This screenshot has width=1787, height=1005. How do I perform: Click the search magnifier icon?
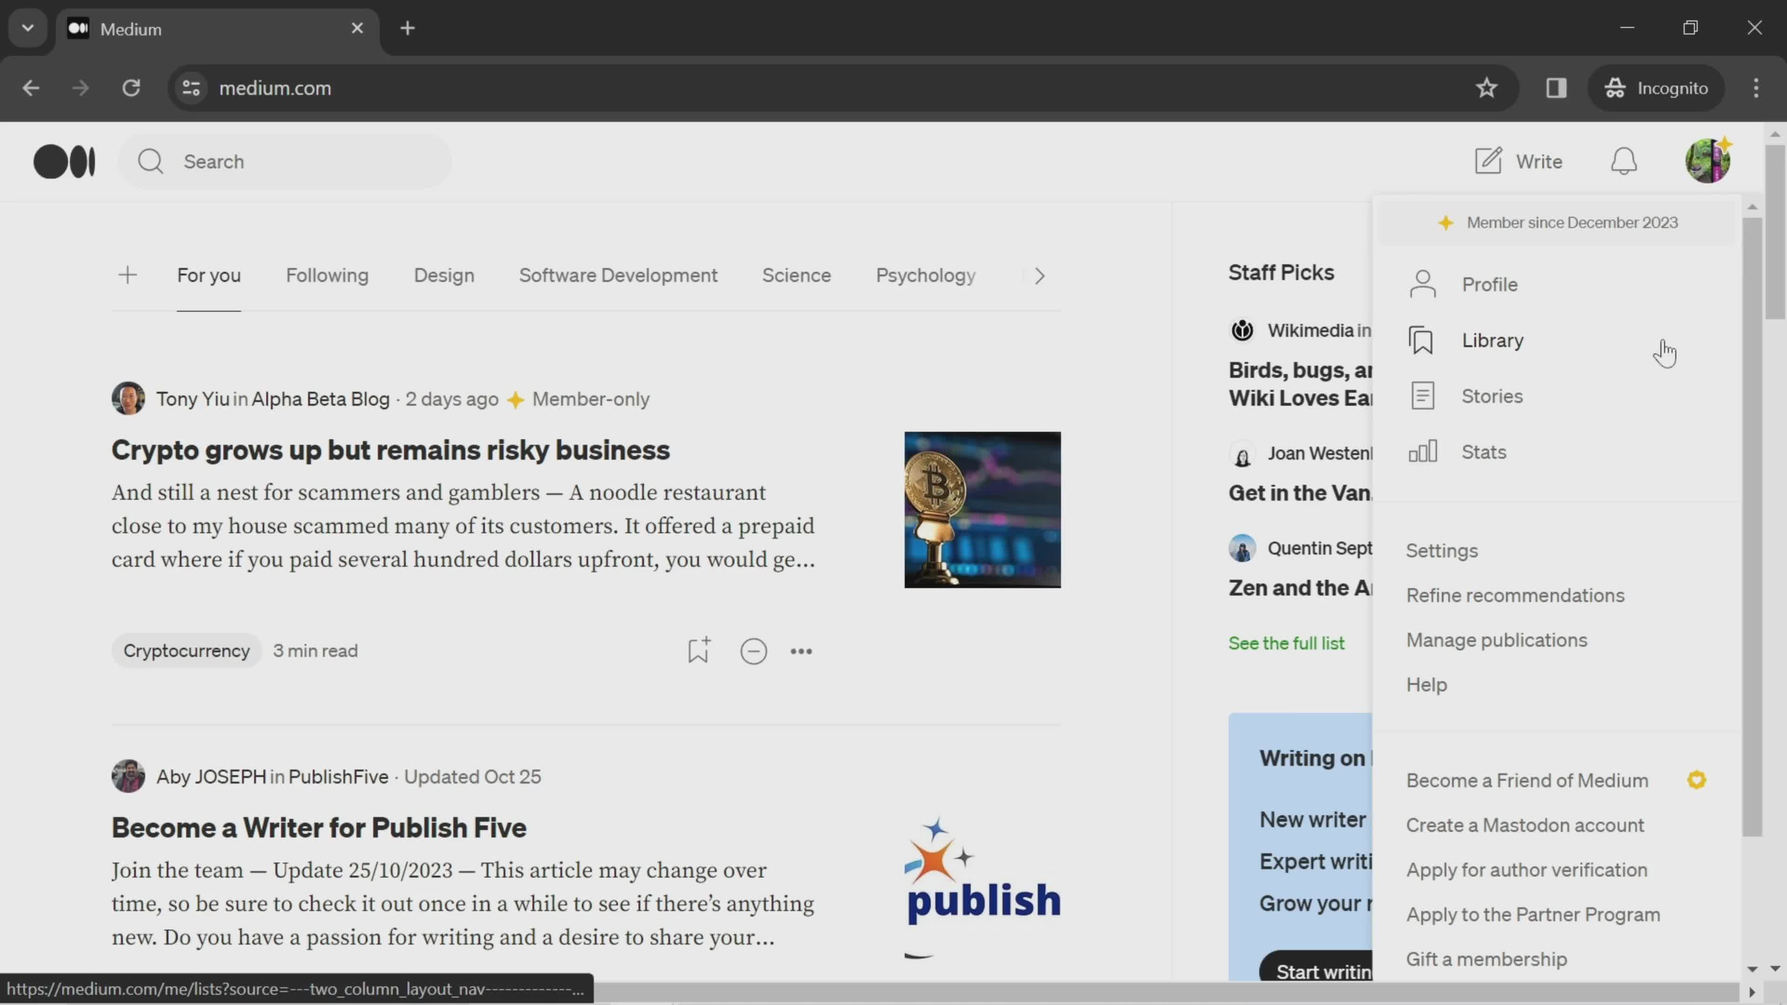click(x=150, y=161)
